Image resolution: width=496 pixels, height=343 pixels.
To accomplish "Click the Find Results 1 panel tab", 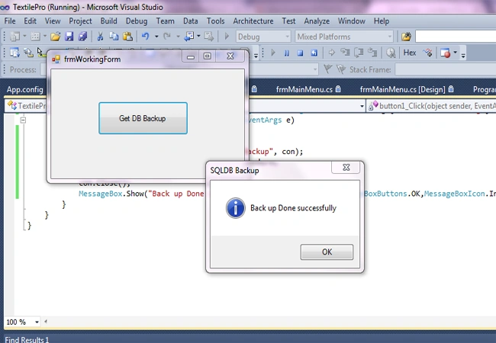I will [x=27, y=339].
